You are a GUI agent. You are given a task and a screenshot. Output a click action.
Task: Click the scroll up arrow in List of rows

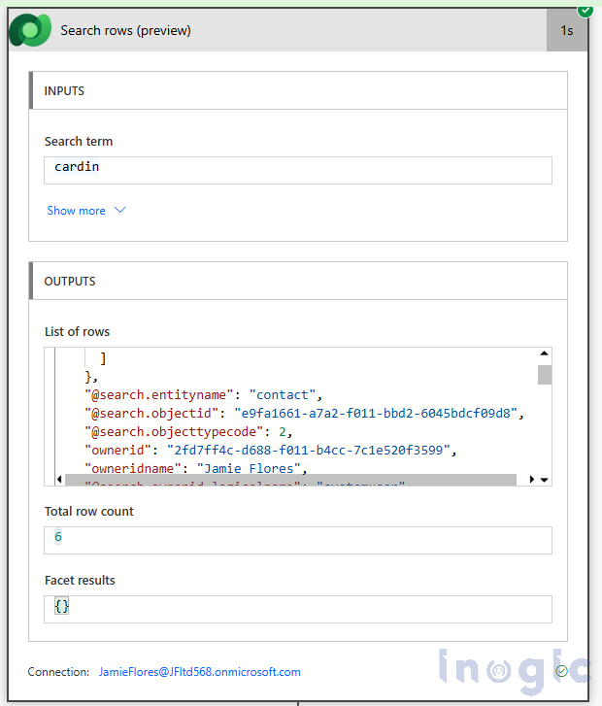545,355
